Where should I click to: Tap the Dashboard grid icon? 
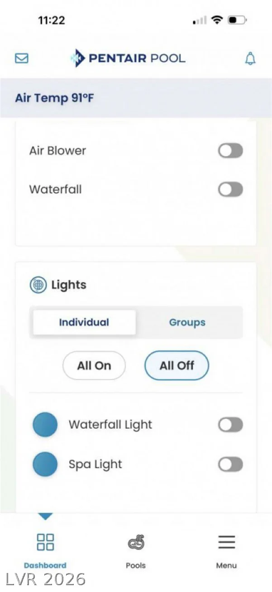[x=45, y=542]
